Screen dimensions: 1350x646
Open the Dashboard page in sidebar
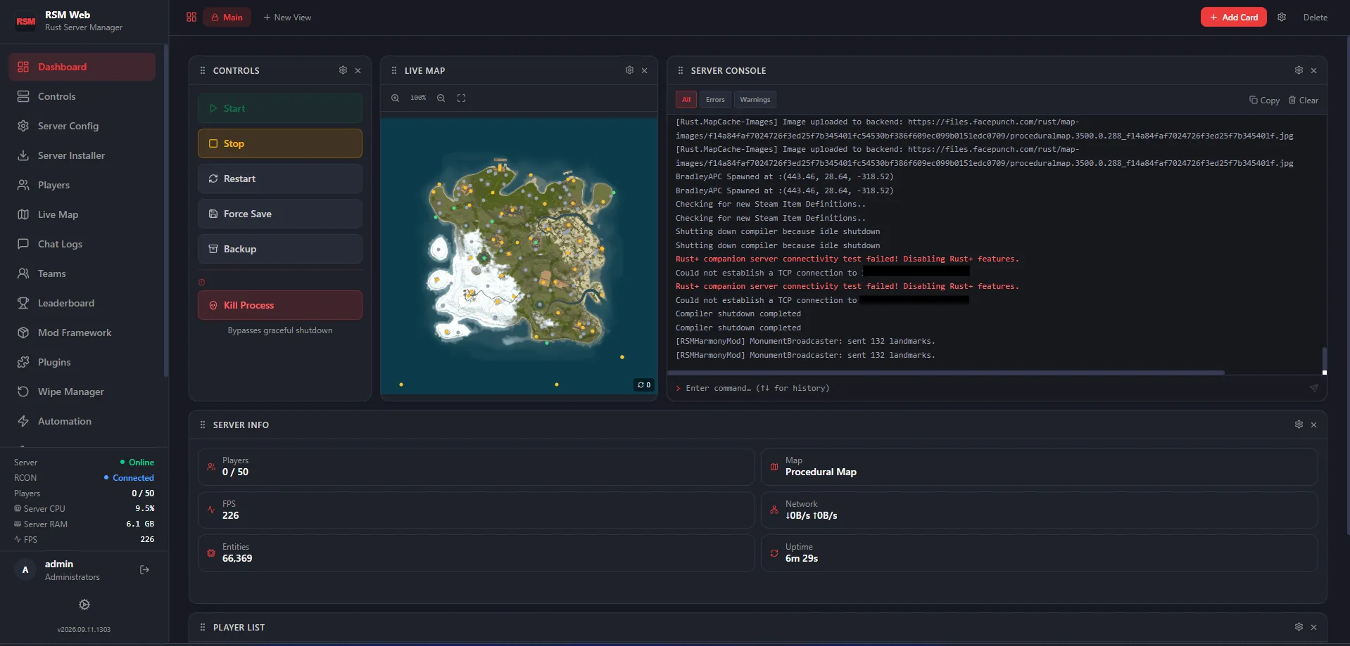tap(82, 67)
